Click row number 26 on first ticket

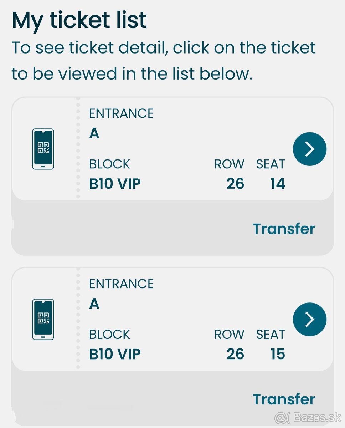click(235, 184)
